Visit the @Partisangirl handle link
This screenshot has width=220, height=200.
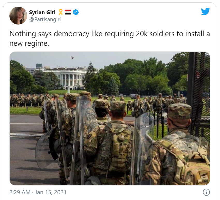[45, 19]
